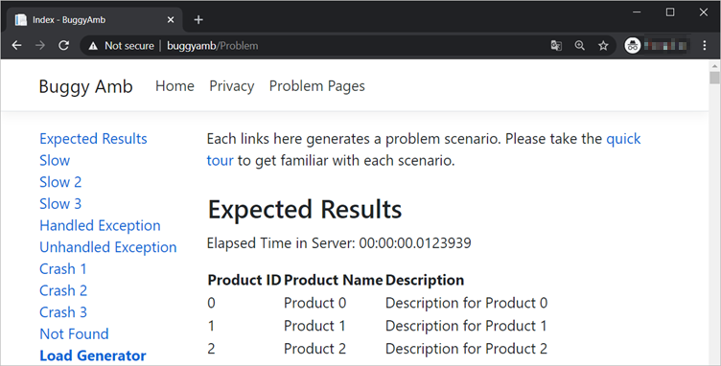Viewport: 721px width, 366px height.
Task: Click the browser forward arrow
Action: tap(40, 45)
